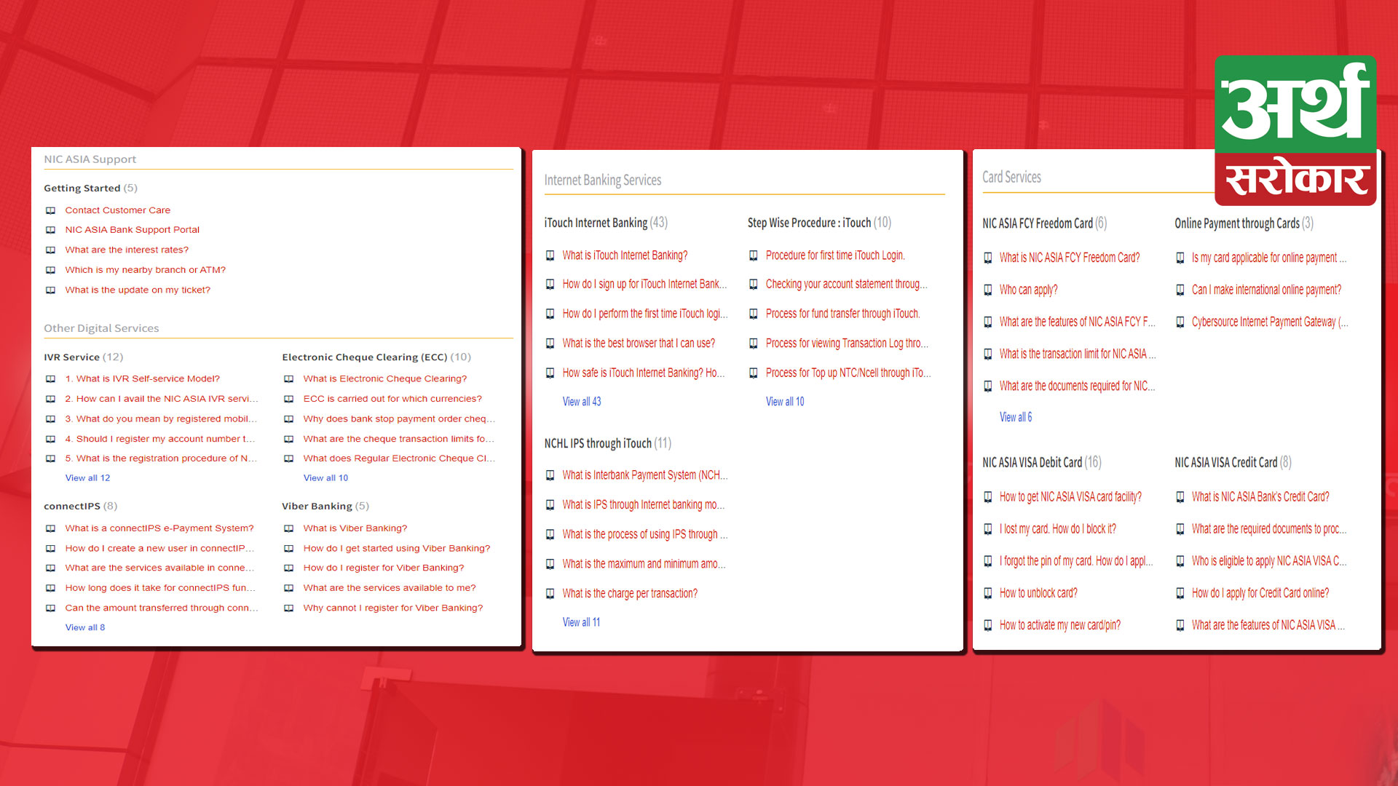Open the IVR Service (12) category heading
Image resolution: width=1398 pixels, height=786 pixels.
[83, 357]
